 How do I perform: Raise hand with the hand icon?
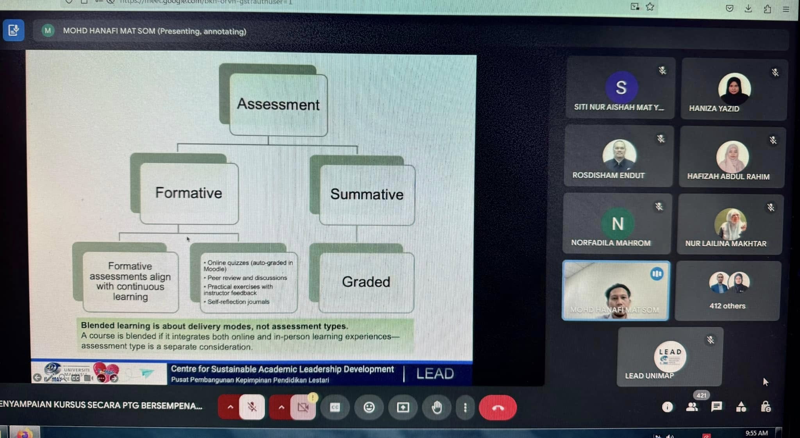pos(437,408)
